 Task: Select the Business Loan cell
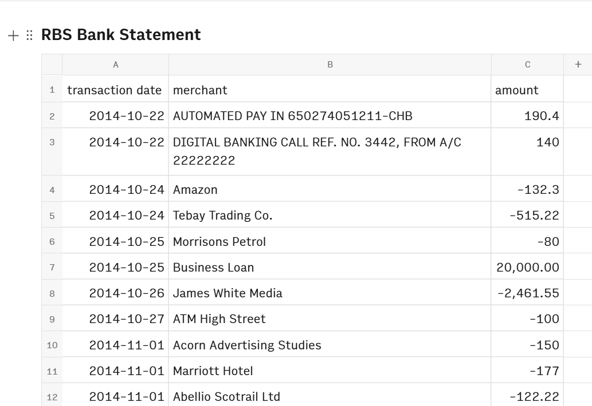(x=214, y=267)
